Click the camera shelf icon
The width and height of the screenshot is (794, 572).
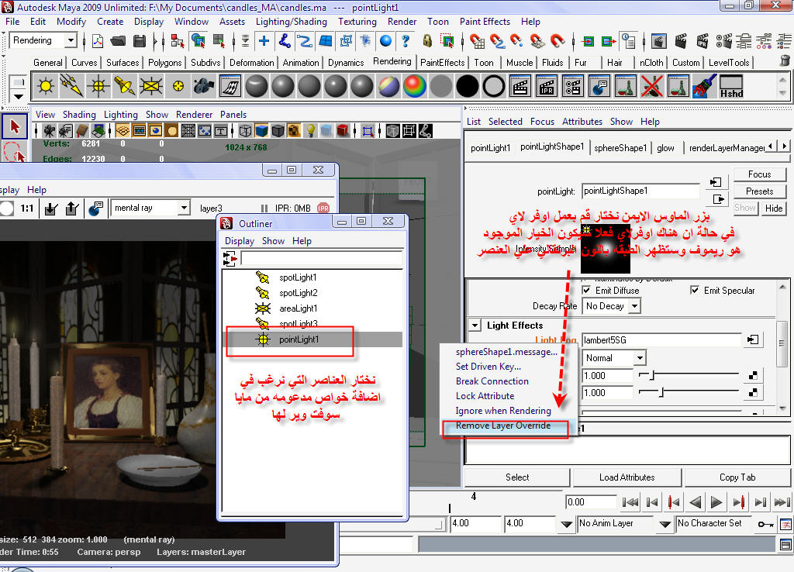[204, 85]
